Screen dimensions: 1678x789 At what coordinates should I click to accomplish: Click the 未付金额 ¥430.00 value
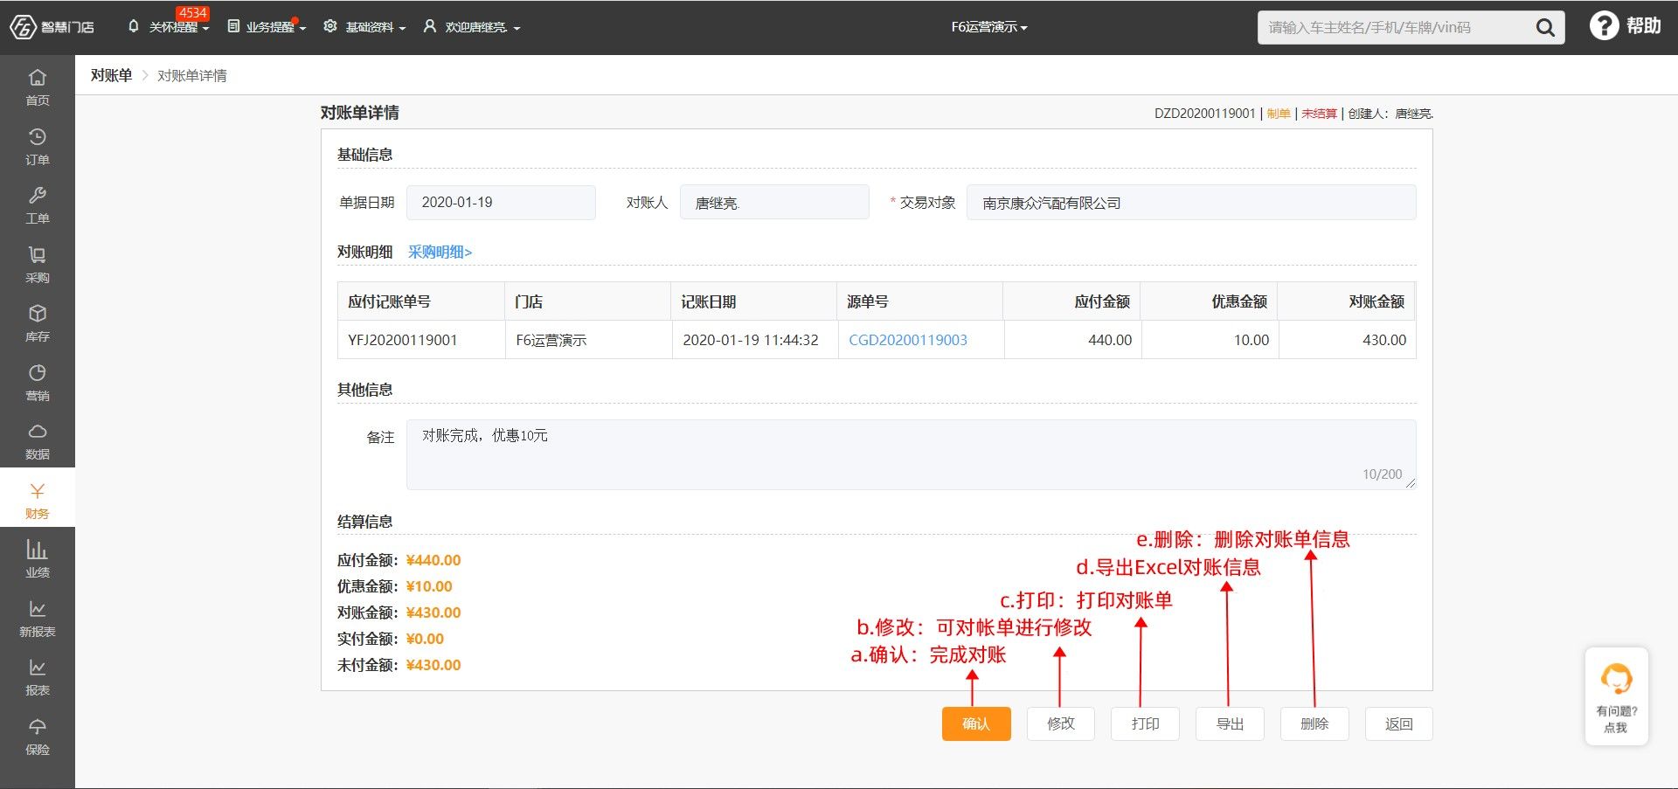(x=433, y=665)
